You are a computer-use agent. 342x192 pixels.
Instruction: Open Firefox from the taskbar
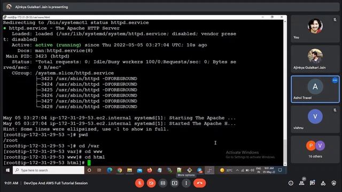[x=150, y=170]
